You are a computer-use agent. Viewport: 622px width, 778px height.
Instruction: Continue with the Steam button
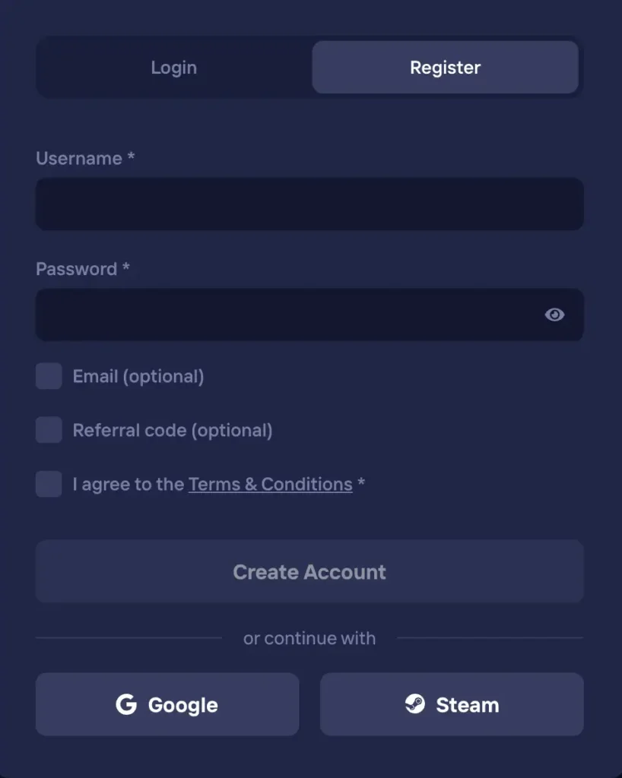(x=452, y=704)
